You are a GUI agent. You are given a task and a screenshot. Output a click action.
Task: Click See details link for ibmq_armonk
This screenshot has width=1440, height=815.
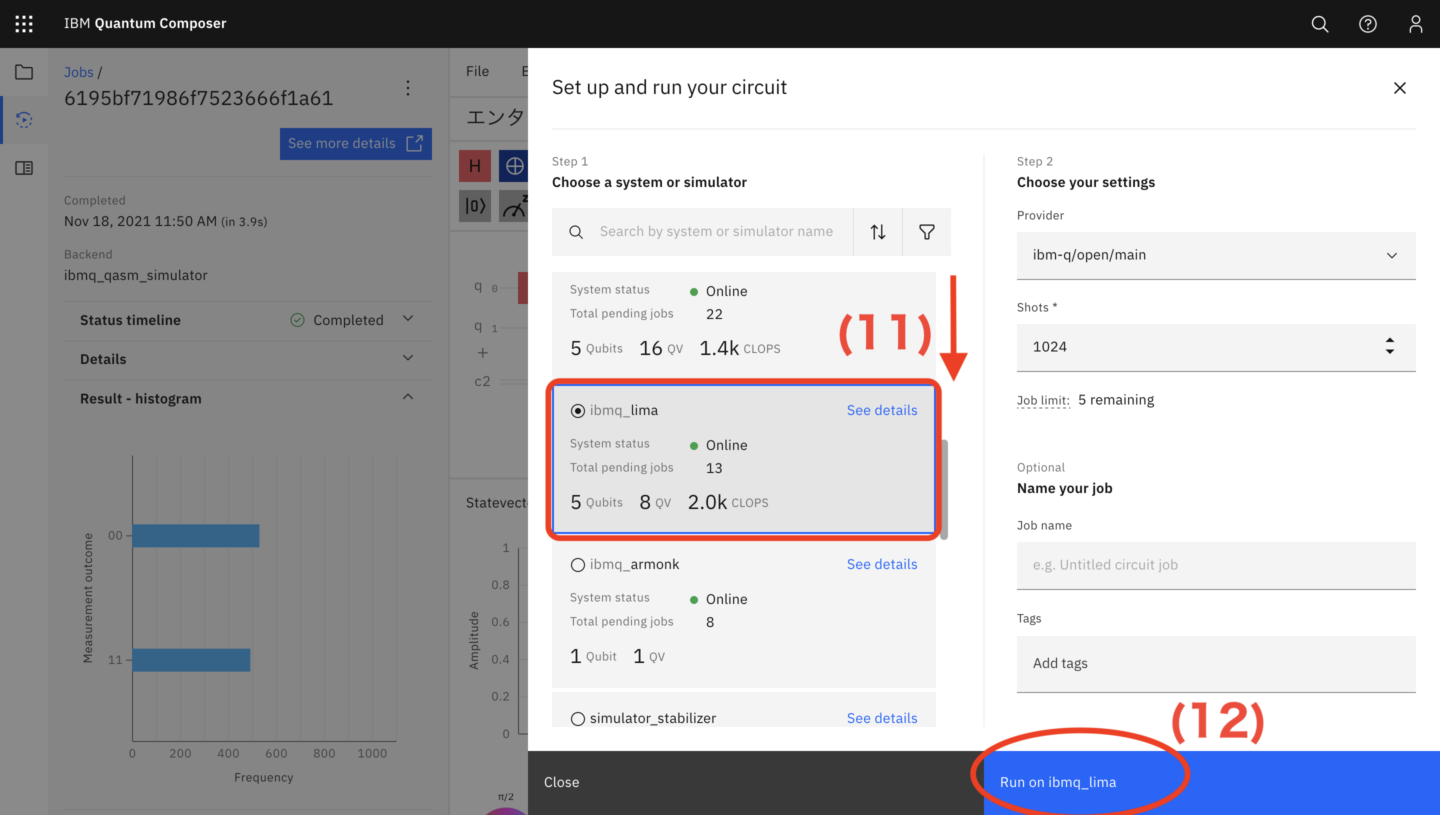pyautogui.click(x=881, y=564)
